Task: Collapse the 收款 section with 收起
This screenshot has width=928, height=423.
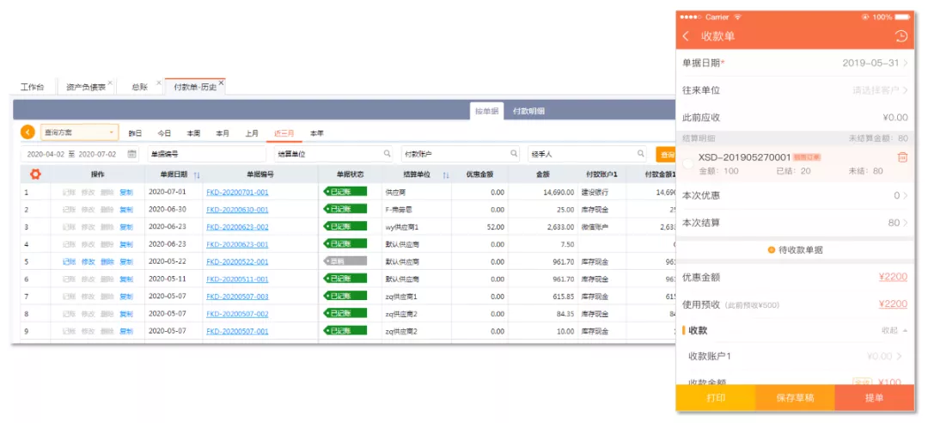Action: pyautogui.click(x=894, y=330)
